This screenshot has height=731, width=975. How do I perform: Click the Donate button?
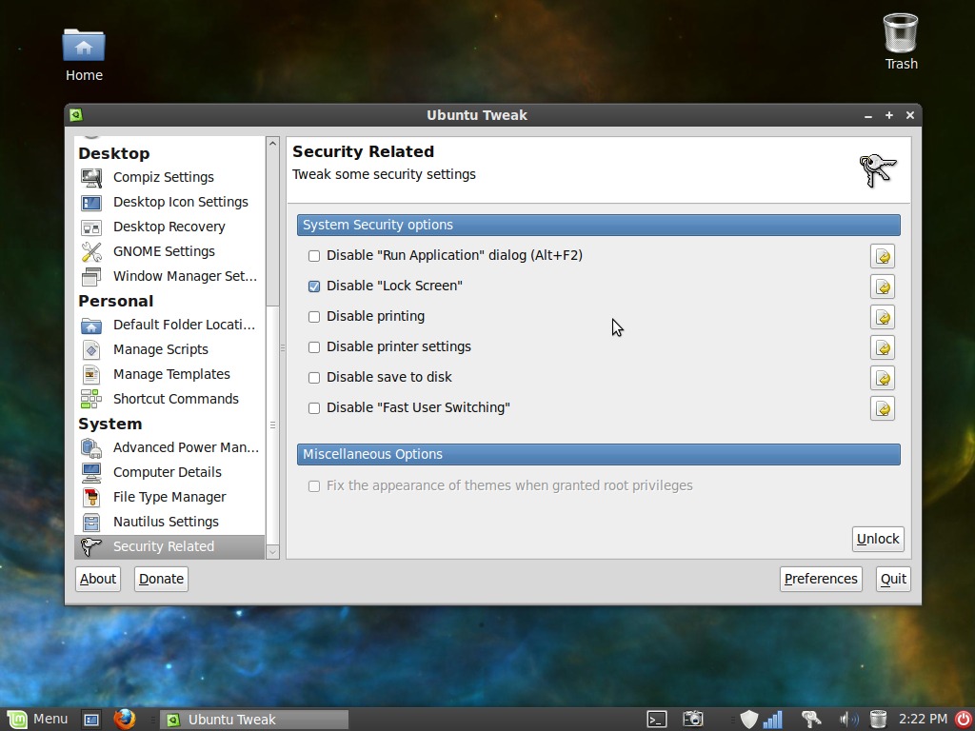(161, 579)
